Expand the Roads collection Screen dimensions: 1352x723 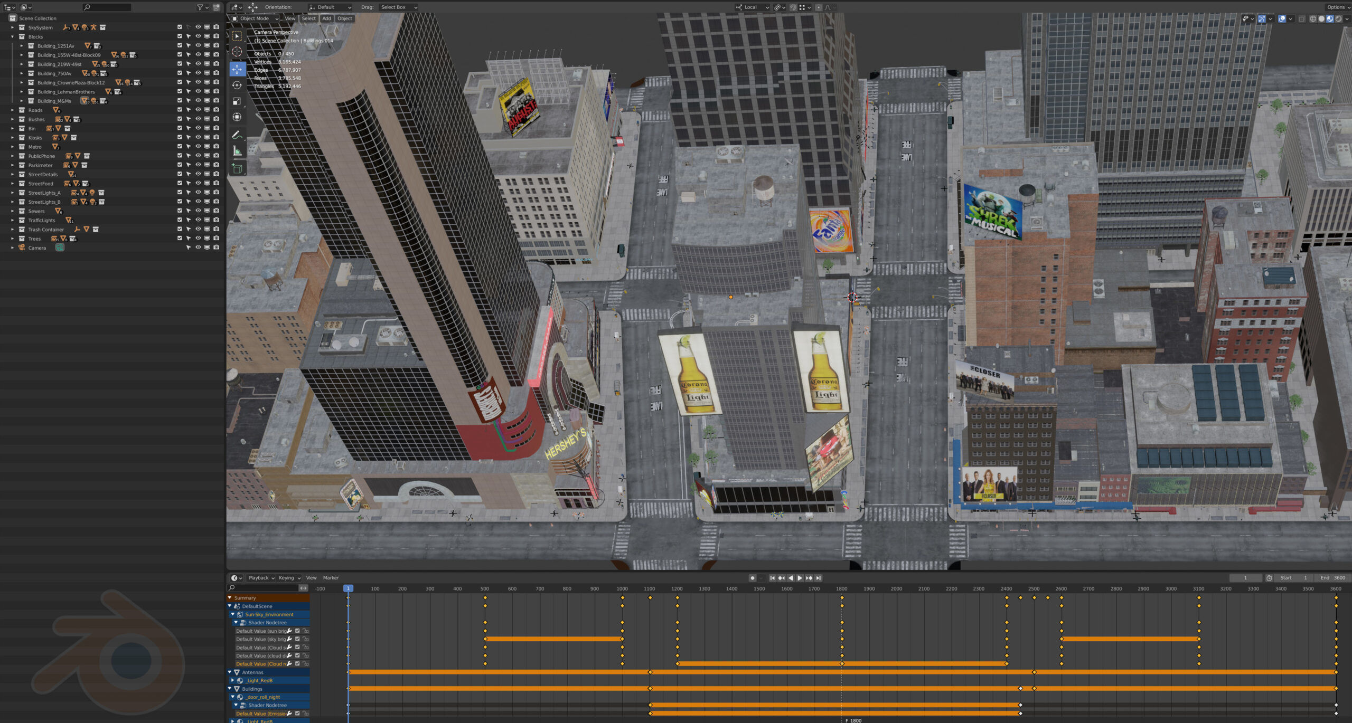[13, 110]
